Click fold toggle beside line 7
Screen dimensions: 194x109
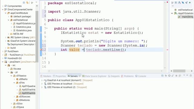pyautogui.click(x=47, y=28)
